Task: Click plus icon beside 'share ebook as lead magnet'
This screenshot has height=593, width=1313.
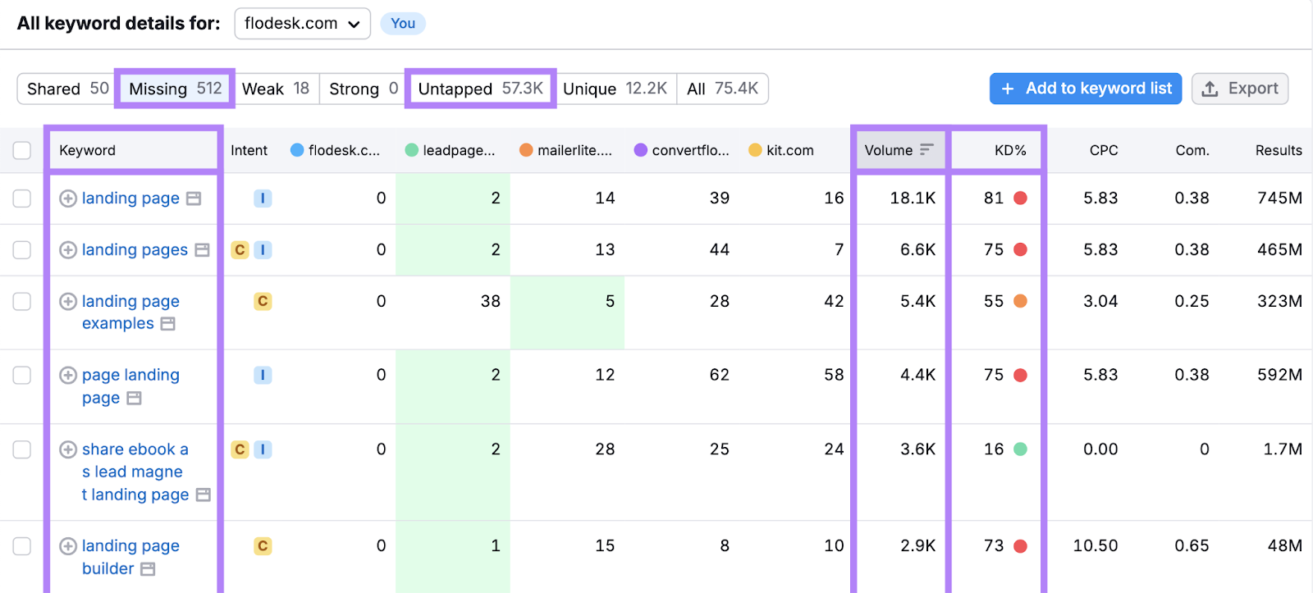Action: click(x=68, y=449)
